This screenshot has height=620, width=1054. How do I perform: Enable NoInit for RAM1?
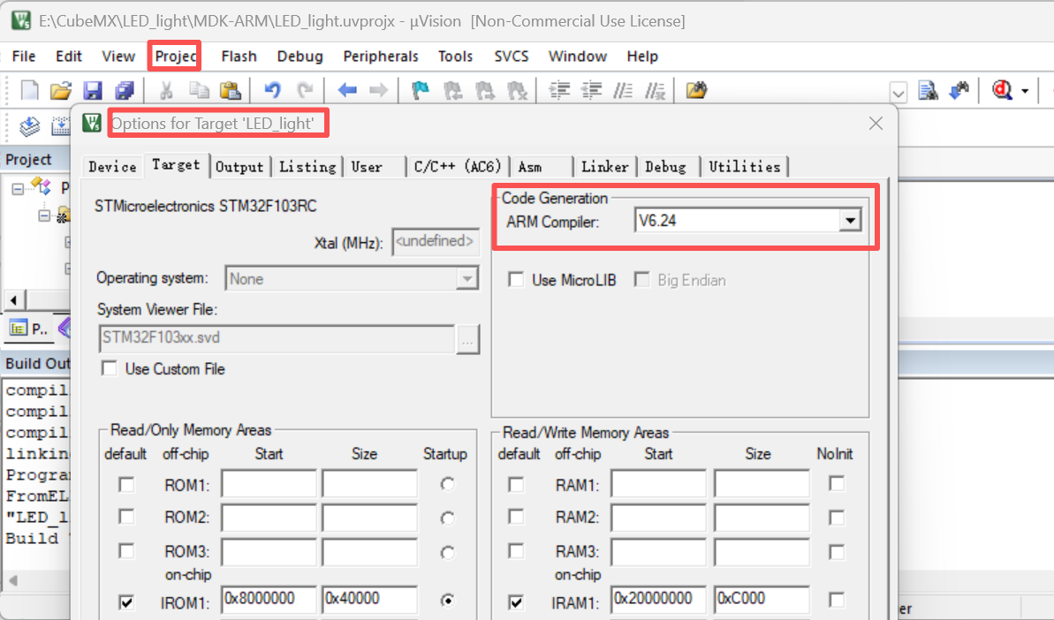tap(837, 484)
